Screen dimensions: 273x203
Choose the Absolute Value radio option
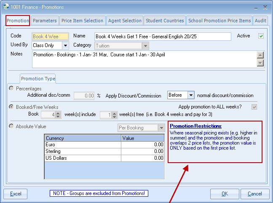point(11,126)
